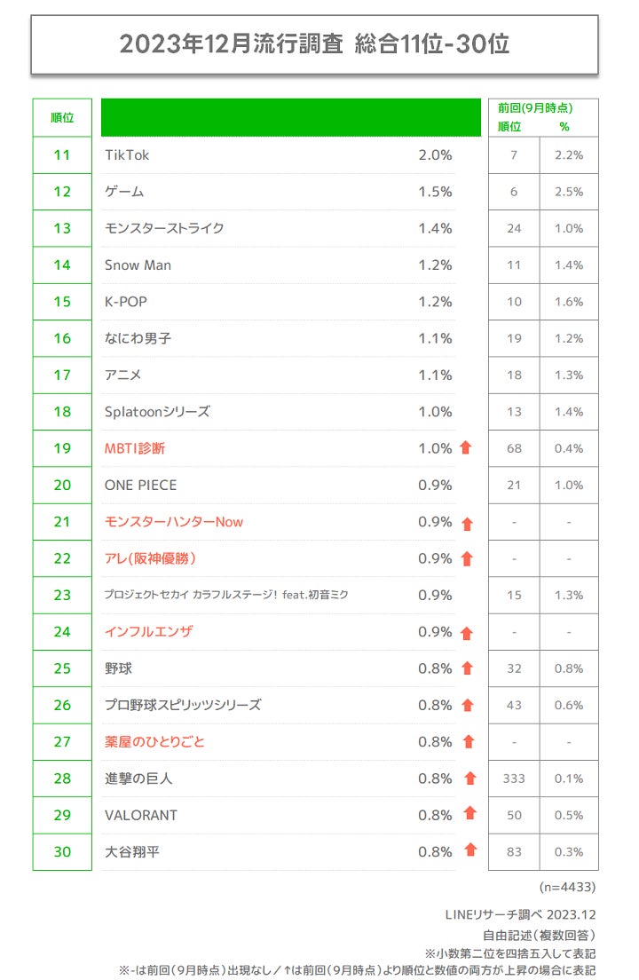Screen dimensions: 639x980
Task: Click the up arrow next to モンスターハンターNow
Action: click(467, 523)
